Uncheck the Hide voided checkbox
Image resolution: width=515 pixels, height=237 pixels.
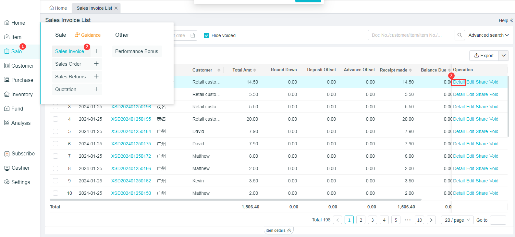(206, 35)
